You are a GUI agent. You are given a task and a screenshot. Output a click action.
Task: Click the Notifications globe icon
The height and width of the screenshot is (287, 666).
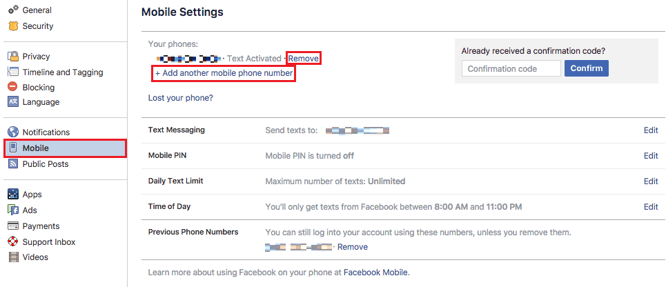(12, 132)
